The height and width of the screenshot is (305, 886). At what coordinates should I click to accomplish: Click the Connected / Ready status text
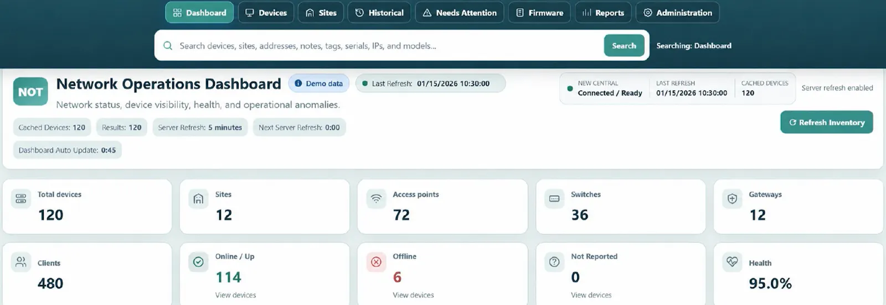coord(610,93)
